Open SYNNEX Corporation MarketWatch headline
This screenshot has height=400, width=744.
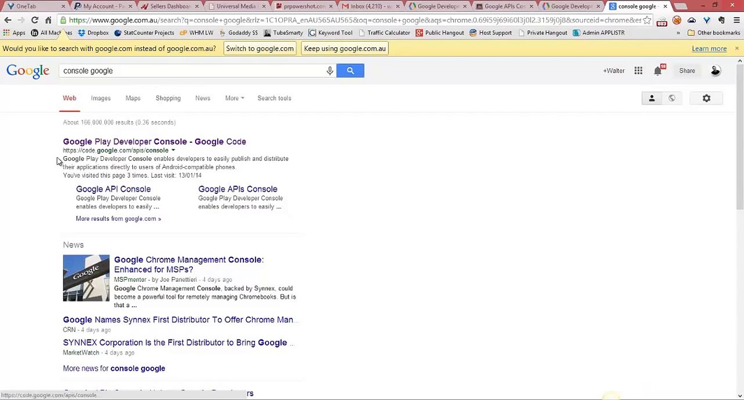tap(178, 343)
